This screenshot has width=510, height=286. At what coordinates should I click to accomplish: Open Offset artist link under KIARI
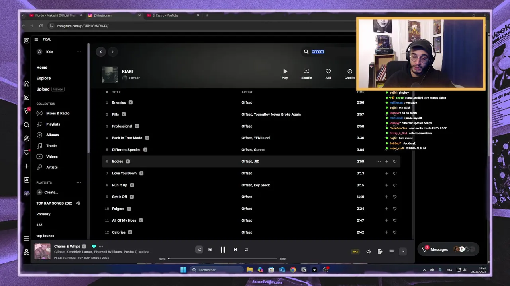pos(134,78)
